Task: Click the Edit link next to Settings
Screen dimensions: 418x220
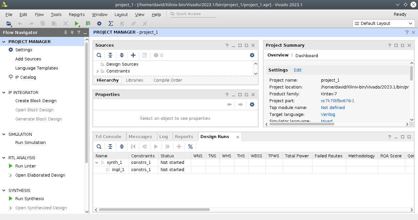Action: 297,70
